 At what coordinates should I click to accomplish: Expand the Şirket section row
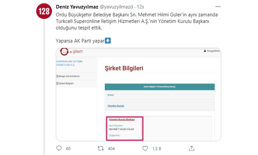[111, 95]
